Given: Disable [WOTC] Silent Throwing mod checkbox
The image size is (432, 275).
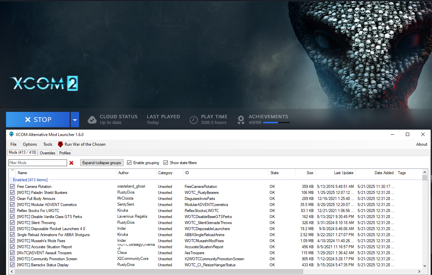Looking at the screenshot, I should (12, 223).
